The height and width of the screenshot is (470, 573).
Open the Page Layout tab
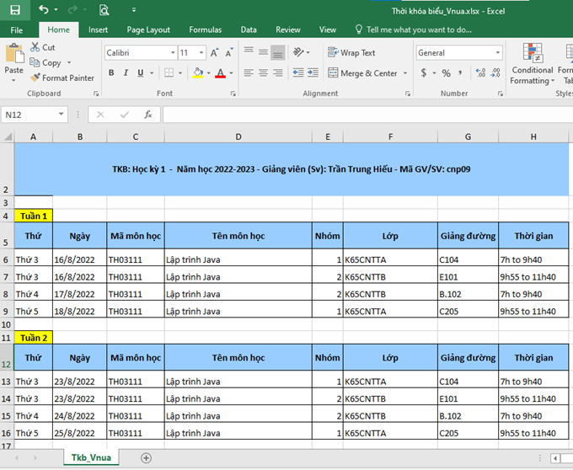point(147,29)
